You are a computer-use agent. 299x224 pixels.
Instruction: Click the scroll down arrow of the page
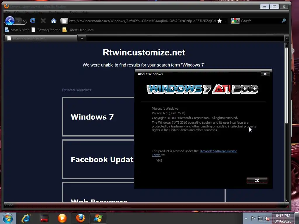(286, 200)
